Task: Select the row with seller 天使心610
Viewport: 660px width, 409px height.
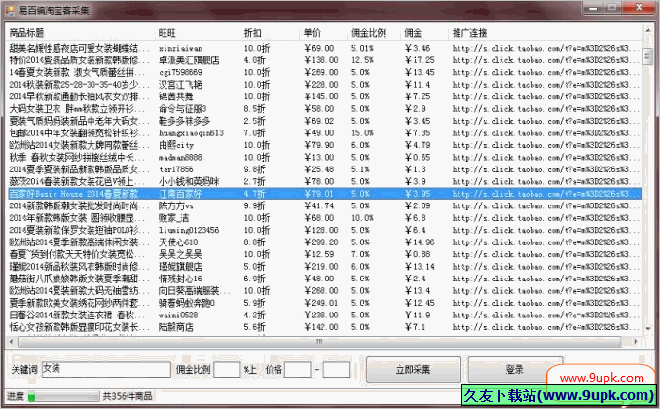Action: [x=323, y=242]
